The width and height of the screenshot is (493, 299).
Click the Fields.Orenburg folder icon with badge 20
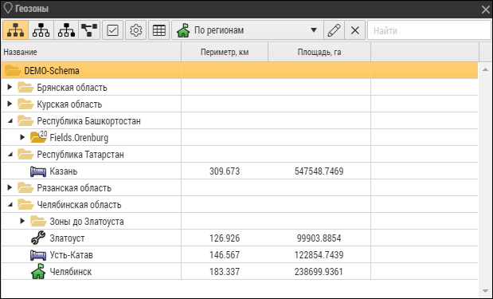pyautogui.click(x=39, y=137)
